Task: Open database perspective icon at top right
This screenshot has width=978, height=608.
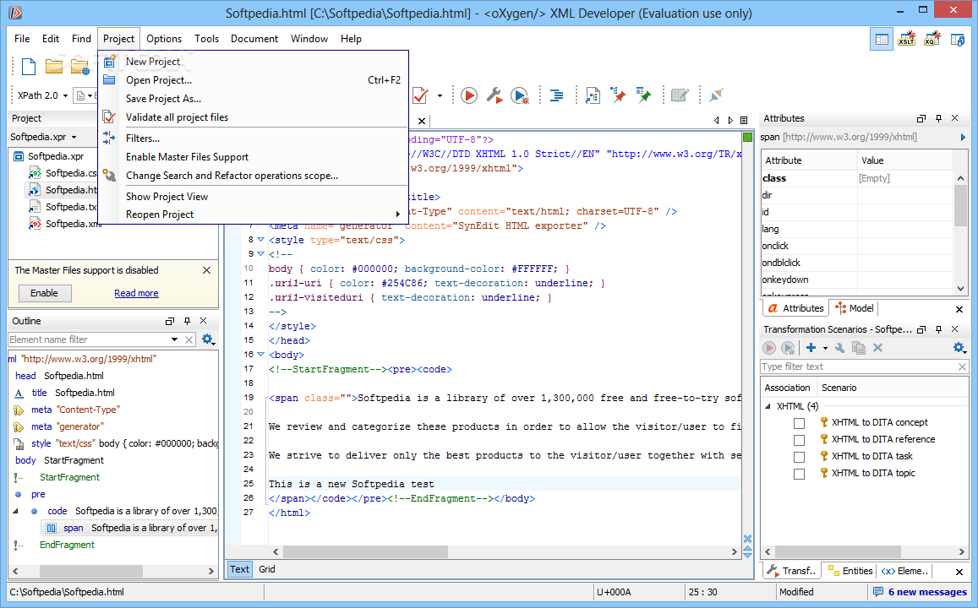Action: [958, 39]
